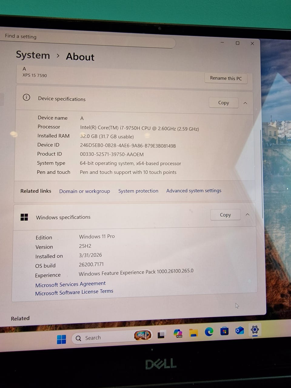Click the Related section heading
The image size is (291, 388).
20,318
